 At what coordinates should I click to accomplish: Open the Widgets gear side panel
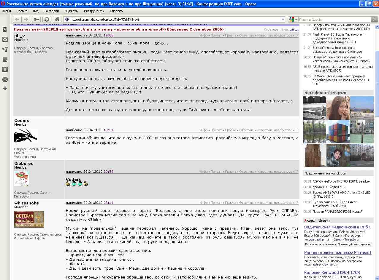(x=5, y=39)
